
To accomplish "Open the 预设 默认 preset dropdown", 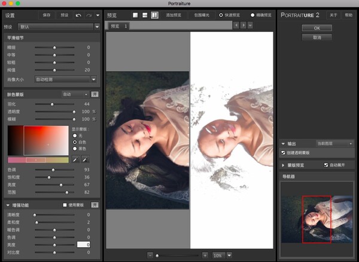I will click(x=97, y=27).
